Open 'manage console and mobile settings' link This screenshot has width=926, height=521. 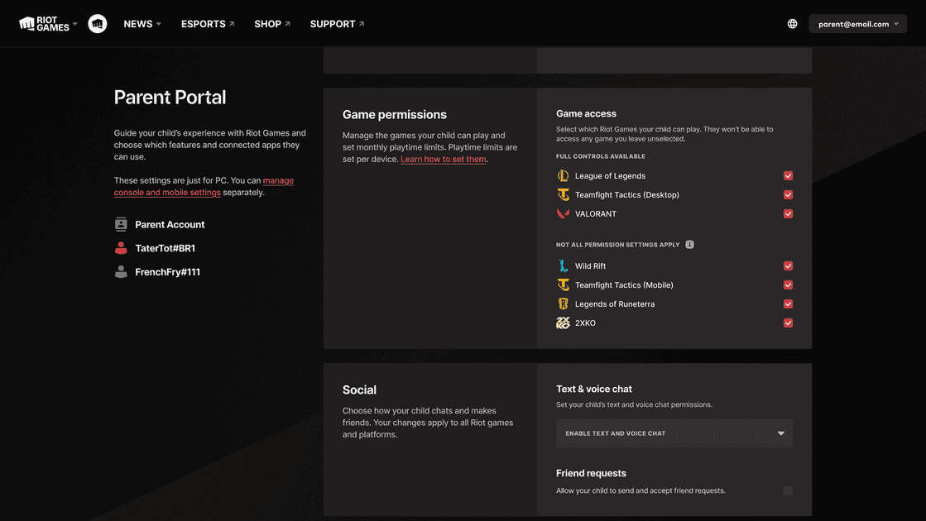pos(204,186)
